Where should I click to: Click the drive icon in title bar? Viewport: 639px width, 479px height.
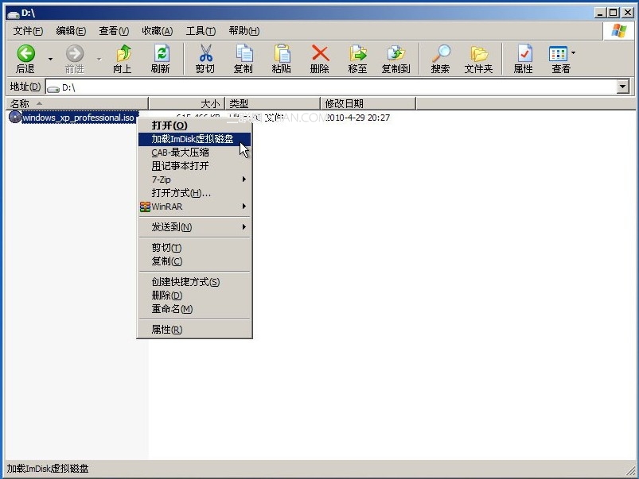[14, 14]
